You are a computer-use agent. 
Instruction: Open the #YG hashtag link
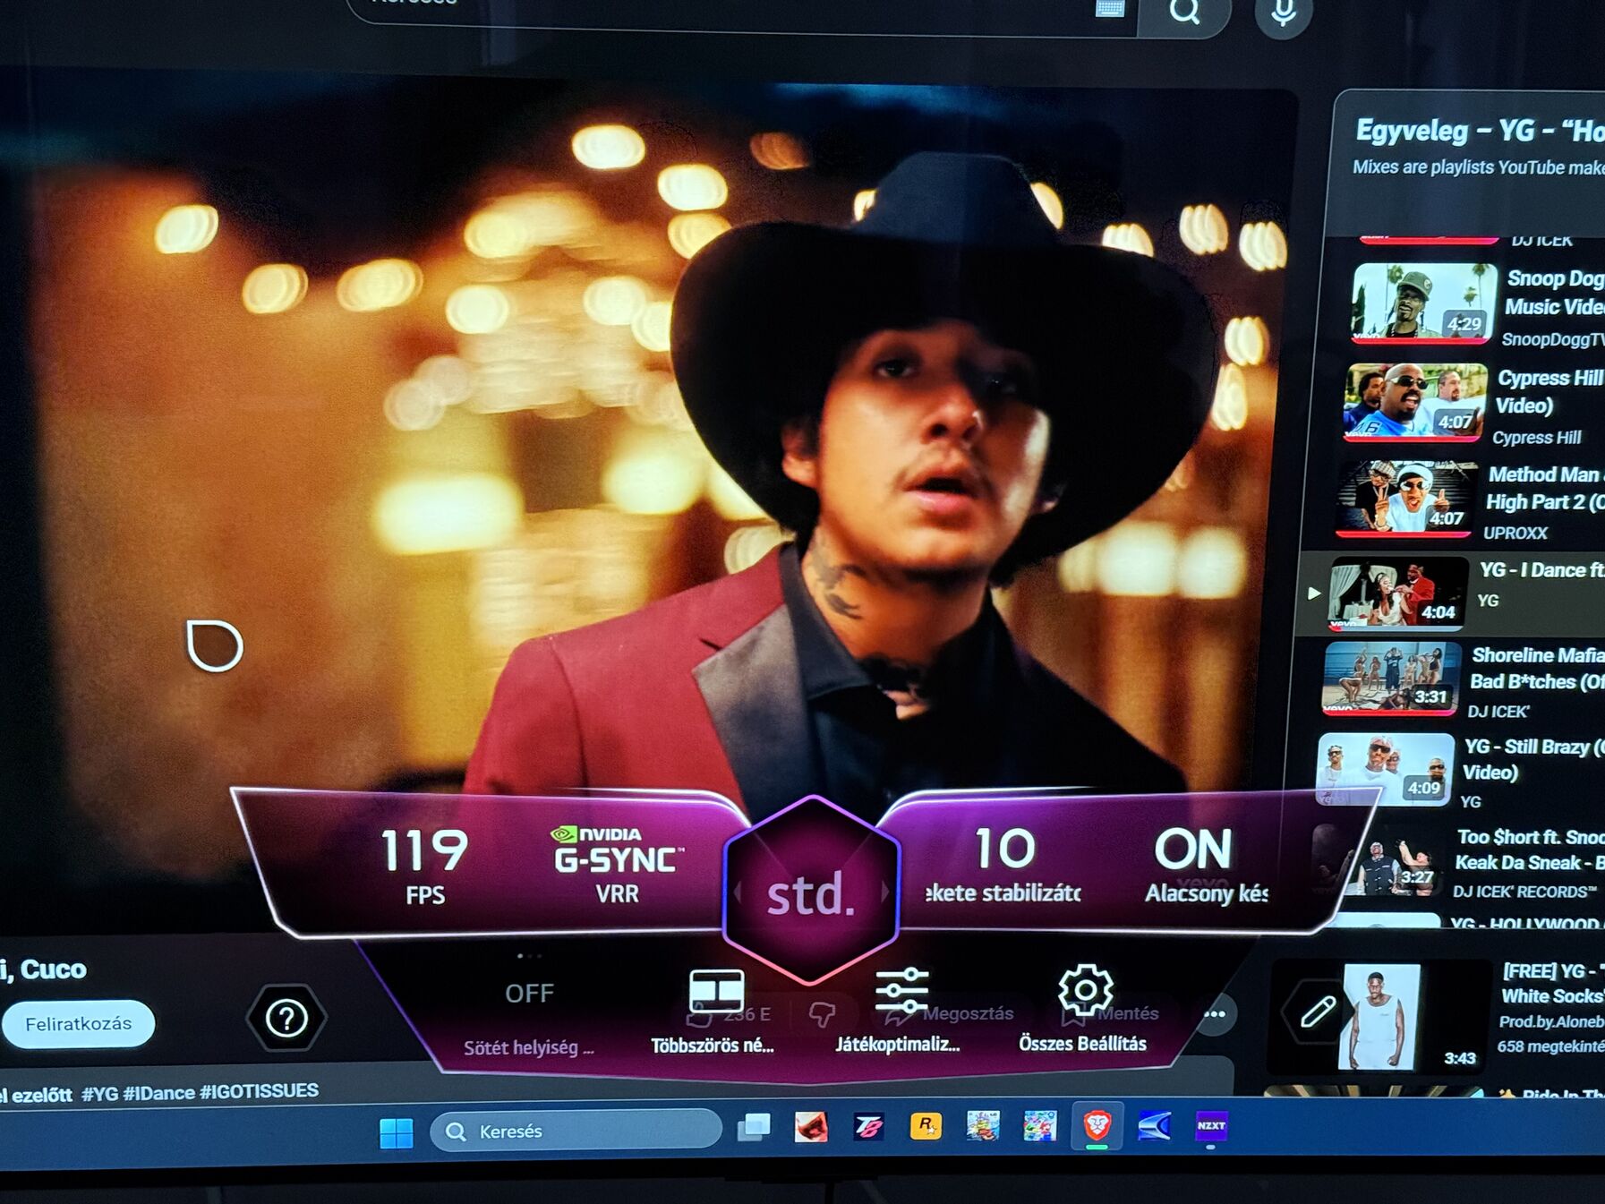pyautogui.click(x=99, y=1094)
